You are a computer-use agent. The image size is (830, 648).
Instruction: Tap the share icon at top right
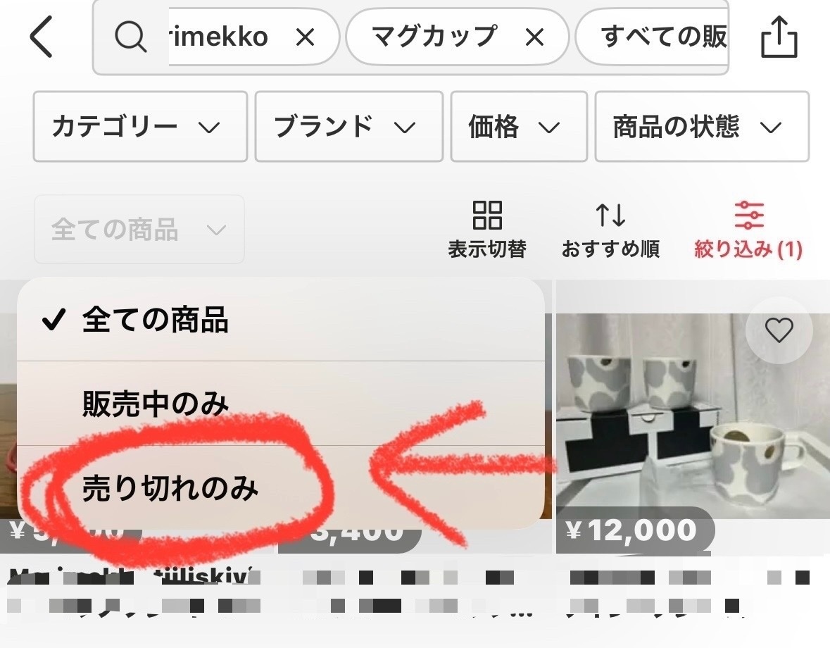point(779,37)
